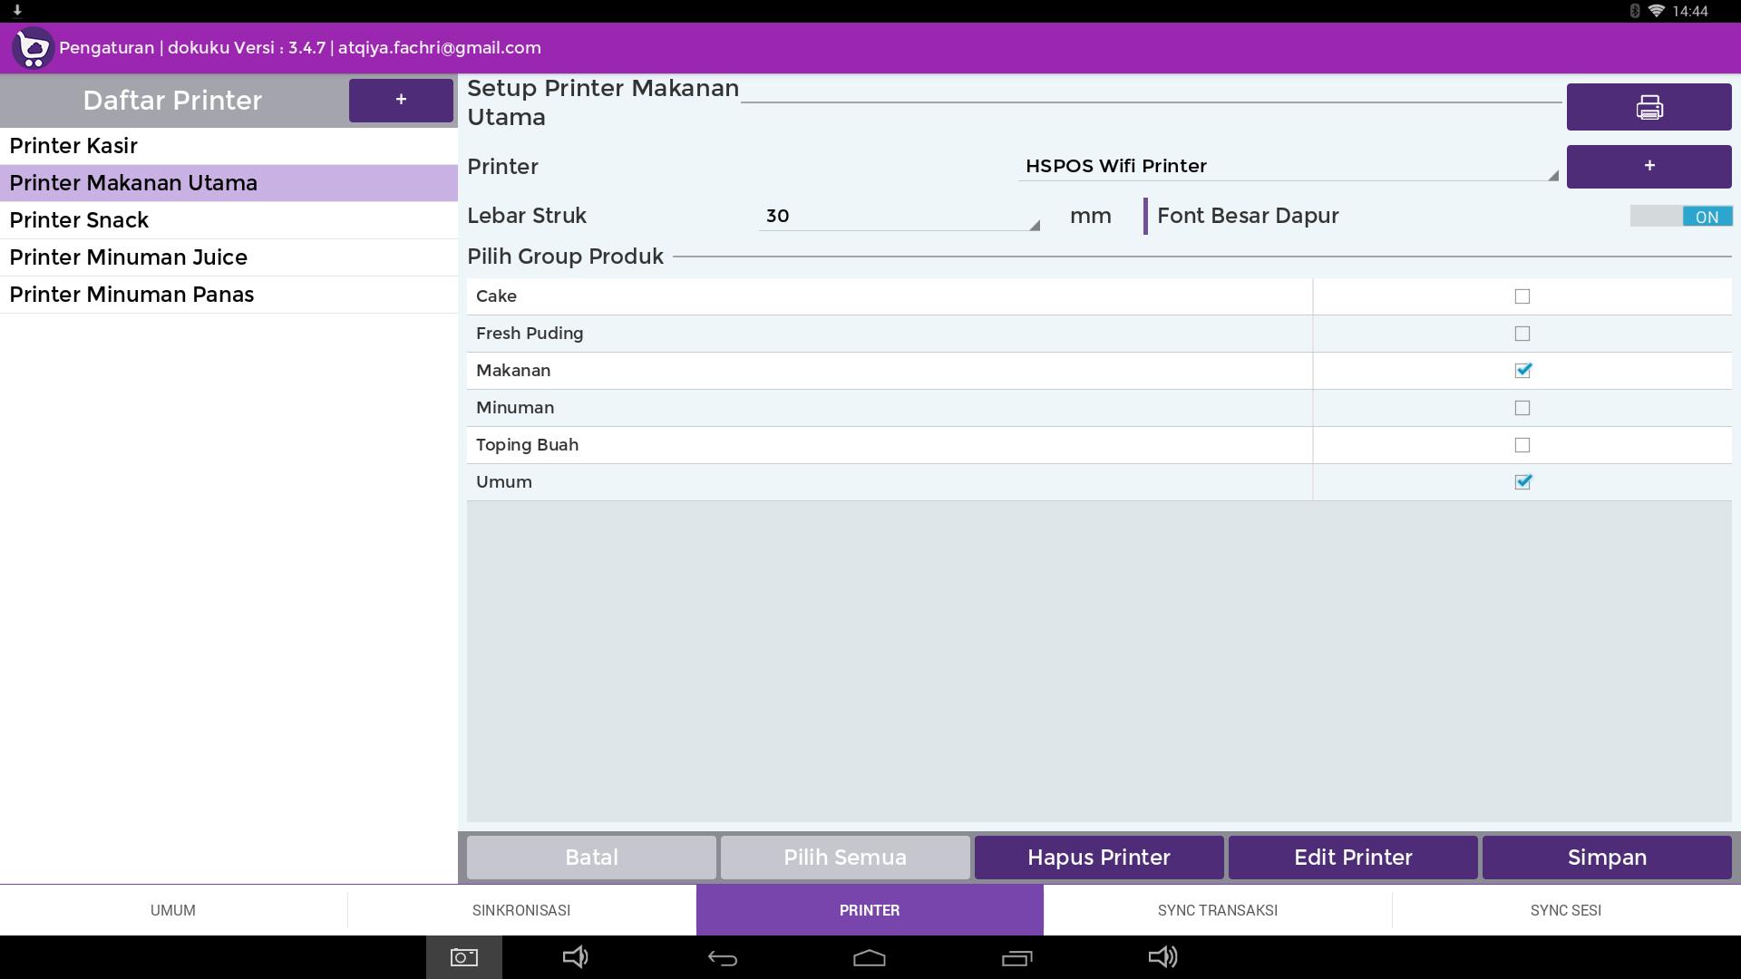Viewport: 1741px width, 979px height.
Task: Expand the Lebar Struk width dropdown
Action: click(898, 216)
